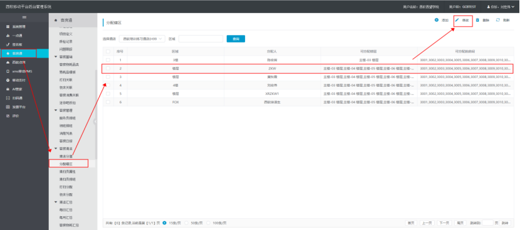Click the 西软云 cloud icon
This screenshot has width=520, height=230.
click(x=8, y=62)
